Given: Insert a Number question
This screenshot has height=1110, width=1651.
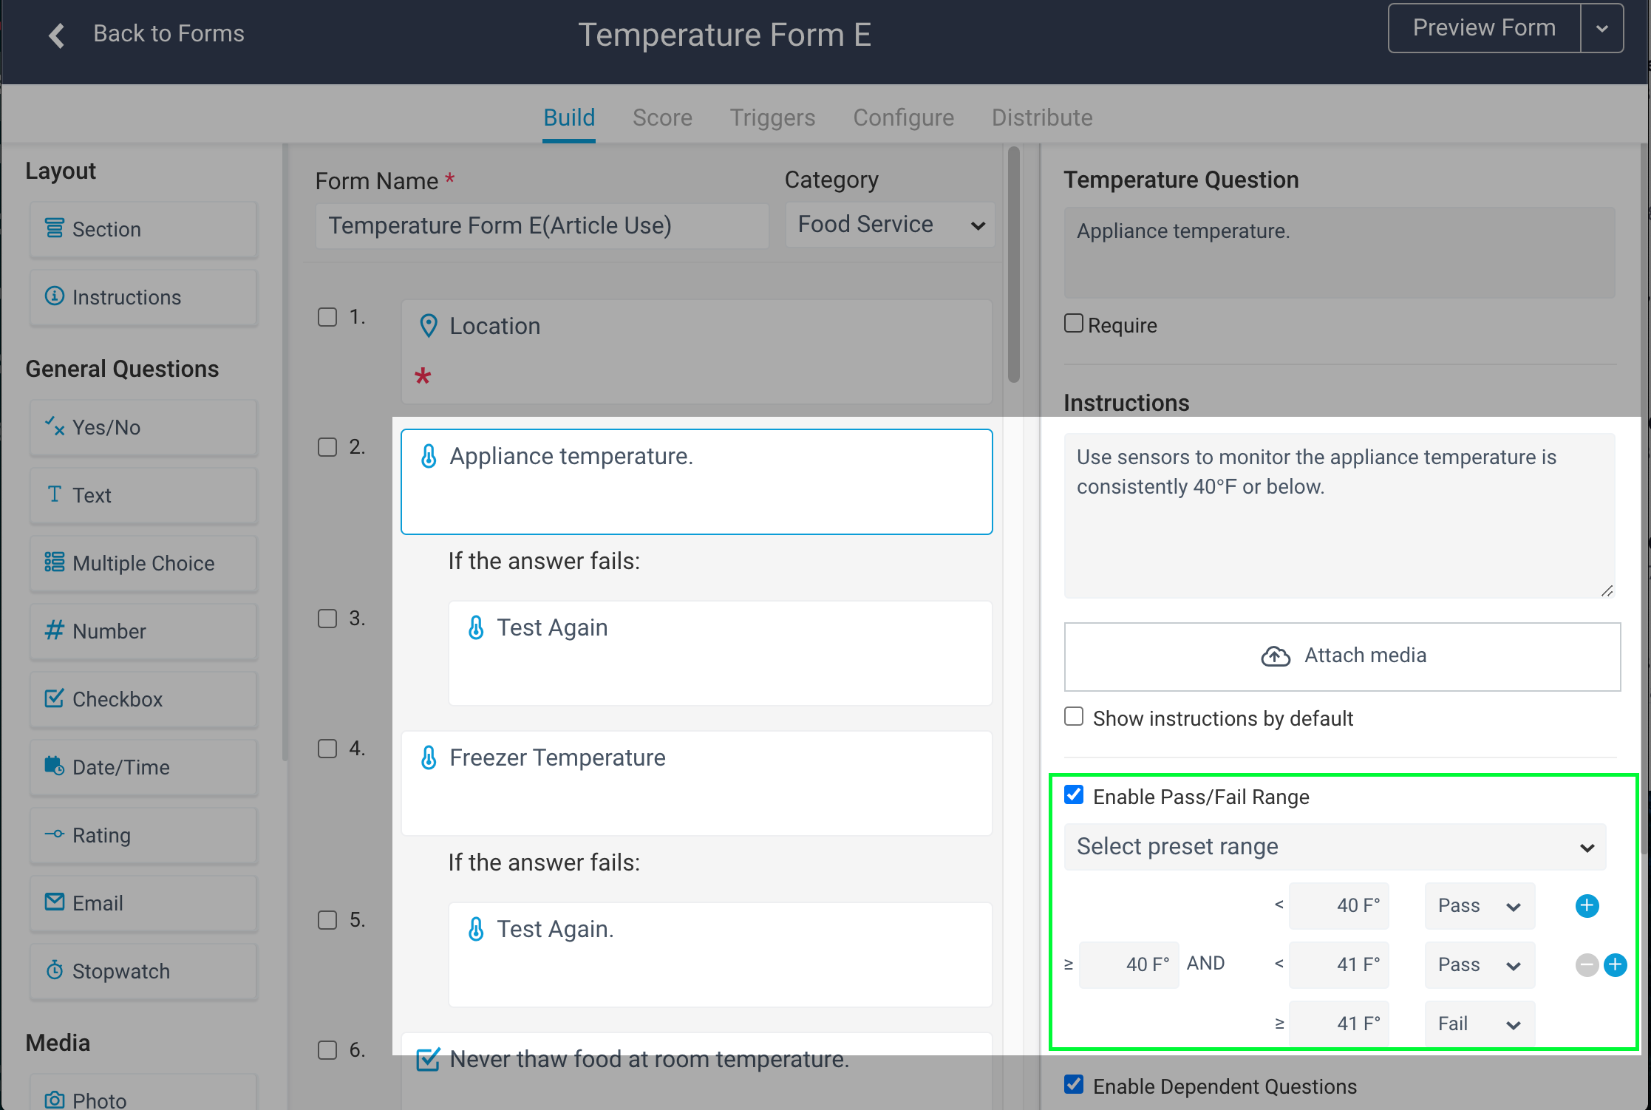Looking at the screenshot, I should pyautogui.click(x=143, y=631).
